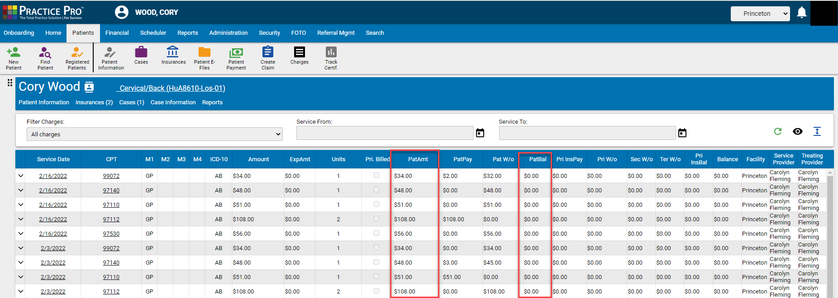Open Service From calendar picker
Screen dimensions: 838x298
click(480, 133)
